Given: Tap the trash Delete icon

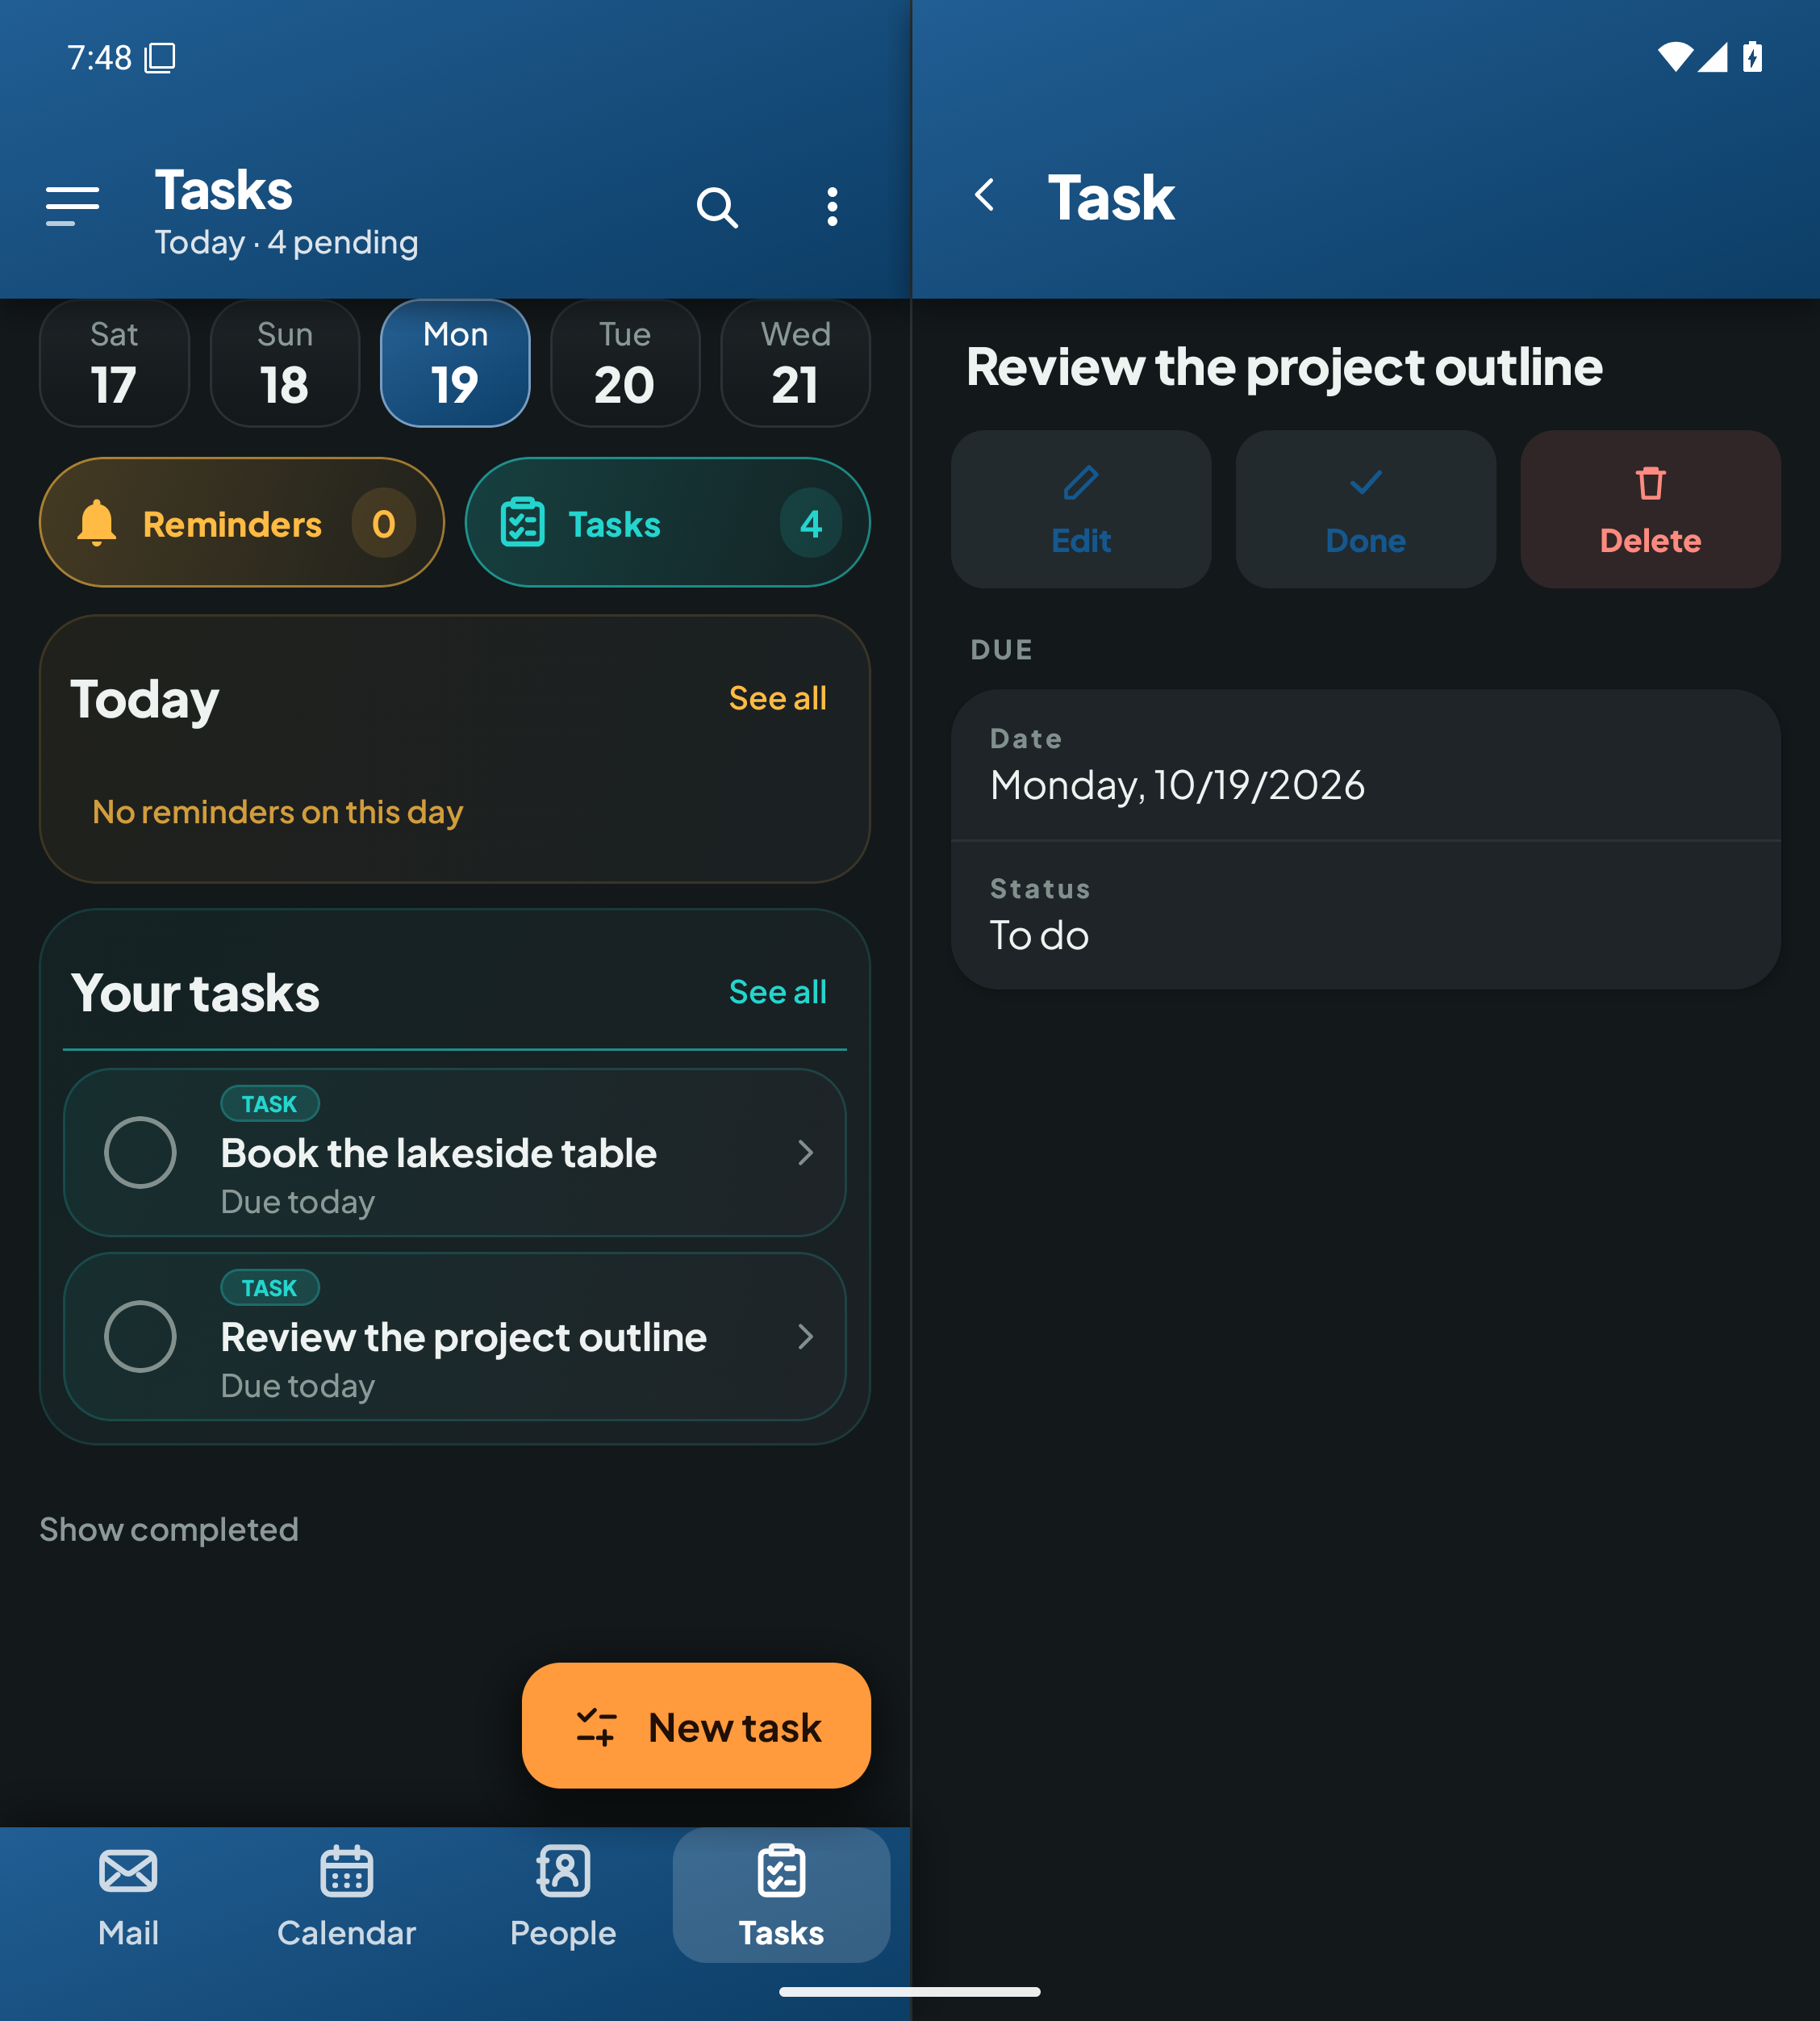Looking at the screenshot, I should pos(1650,483).
